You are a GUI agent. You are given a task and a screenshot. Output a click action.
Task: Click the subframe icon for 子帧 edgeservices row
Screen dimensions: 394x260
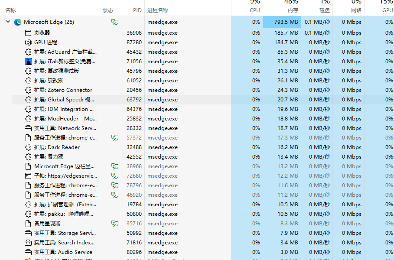(x=28, y=176)
